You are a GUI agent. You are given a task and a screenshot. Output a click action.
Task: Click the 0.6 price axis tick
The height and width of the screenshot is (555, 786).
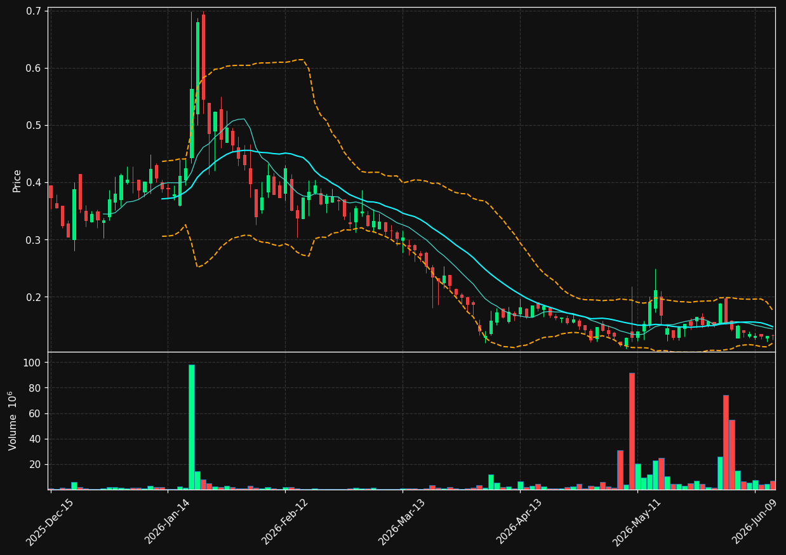(x=34, y=68)
